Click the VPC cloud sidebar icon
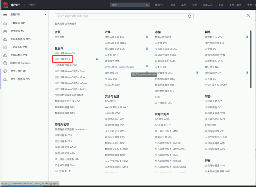 point(5,55)
